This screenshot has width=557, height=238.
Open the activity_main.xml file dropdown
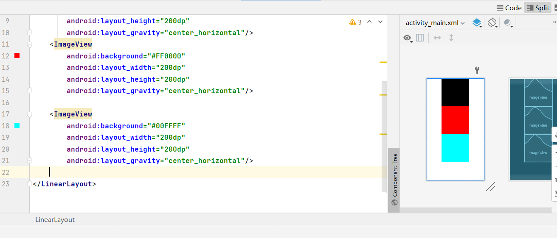(x=435, y=23)
